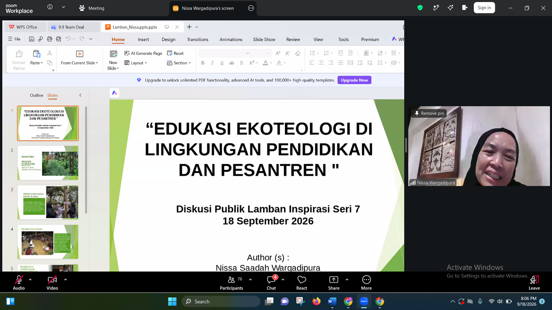The height and width of the screenshot is (310, 552).
Task: Pick text highlight color swatch
Action: [x=279, y=63]
